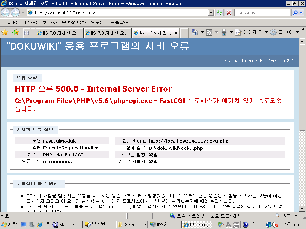Open the 편집(E) menu

pos(30,23)
